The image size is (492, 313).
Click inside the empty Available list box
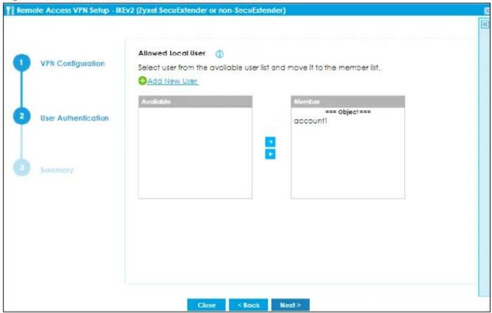coord(195,153)
